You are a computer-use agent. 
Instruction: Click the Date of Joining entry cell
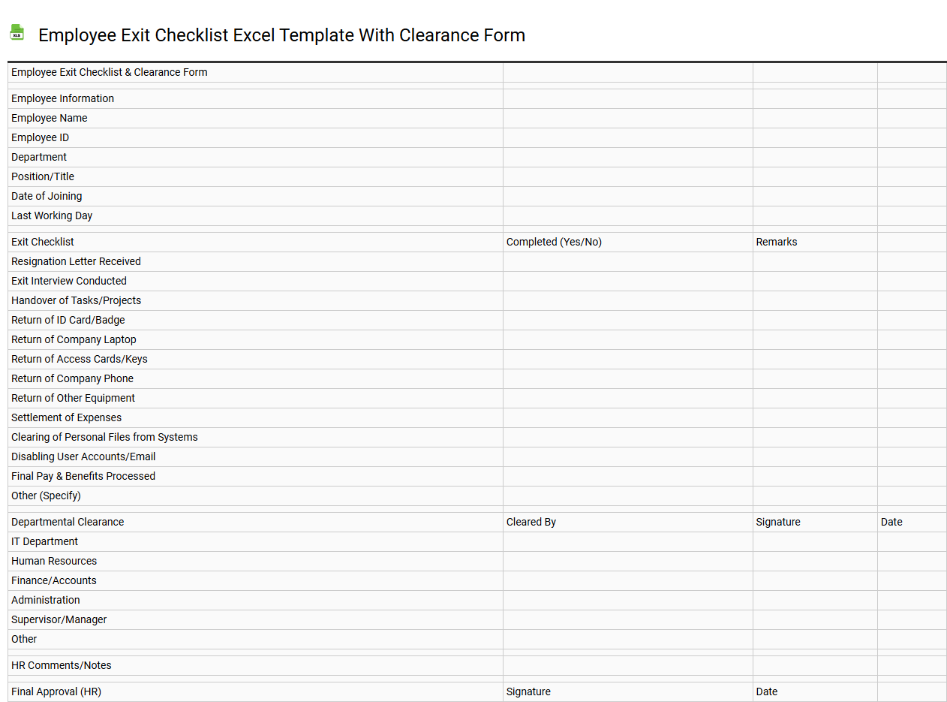click(x=627, y=196)
